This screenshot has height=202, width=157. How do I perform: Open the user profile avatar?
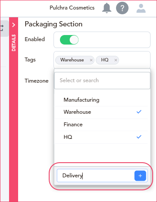(x=141, y=8)
